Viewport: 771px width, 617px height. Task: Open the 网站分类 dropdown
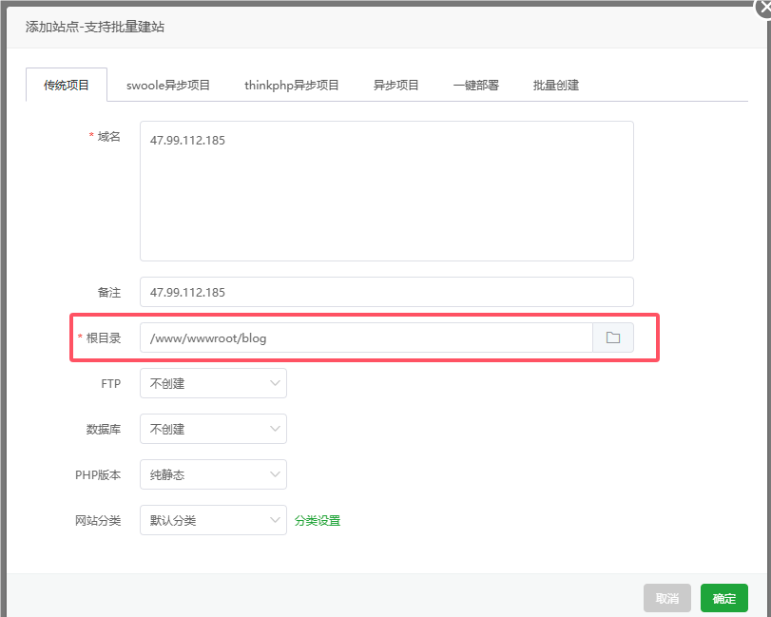click(213, 520)
